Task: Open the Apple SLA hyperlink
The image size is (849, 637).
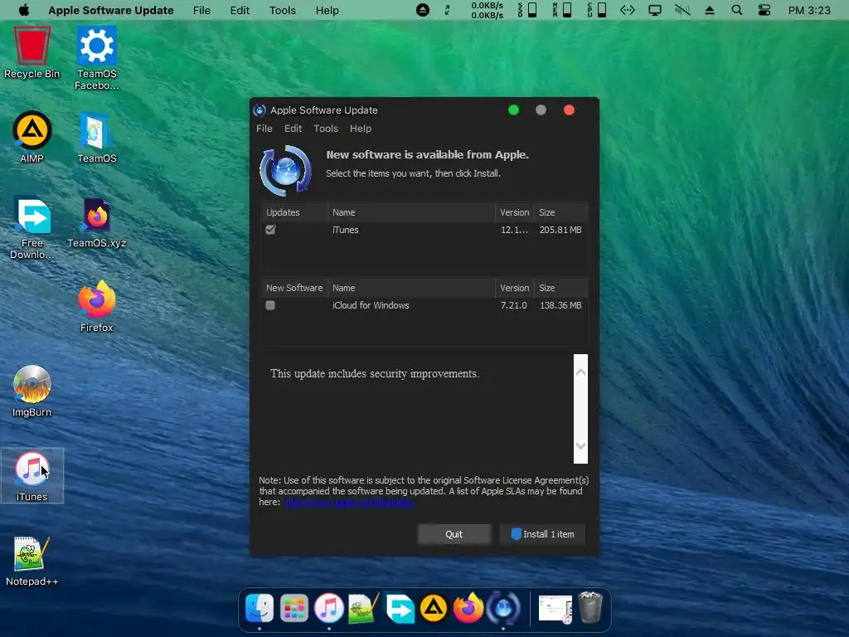Action: point(349,502)
